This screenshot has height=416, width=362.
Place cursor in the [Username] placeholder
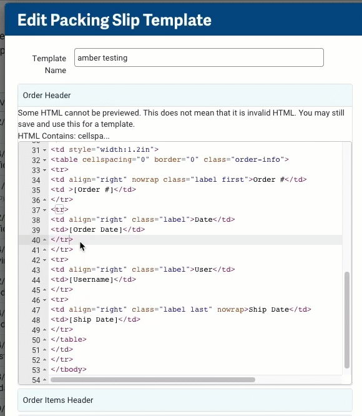pyautogui.click(x=91, y=279)
